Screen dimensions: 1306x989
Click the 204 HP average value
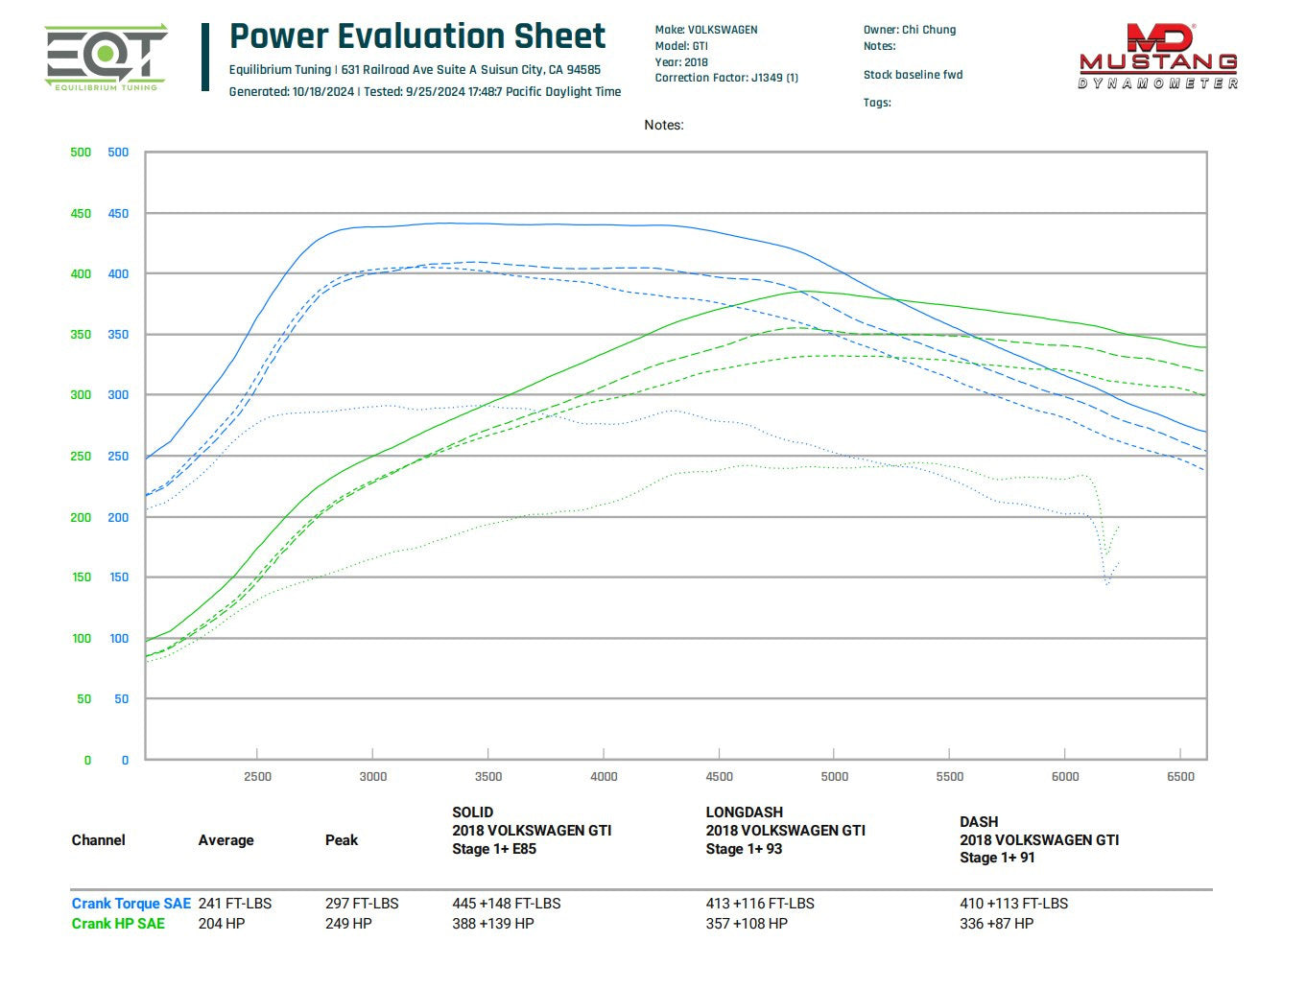point(222,924)
